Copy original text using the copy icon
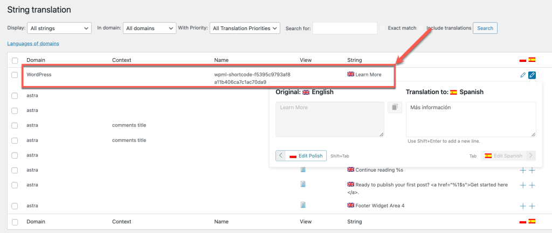The height and width of the screenshot is (233, 552). 395,108
